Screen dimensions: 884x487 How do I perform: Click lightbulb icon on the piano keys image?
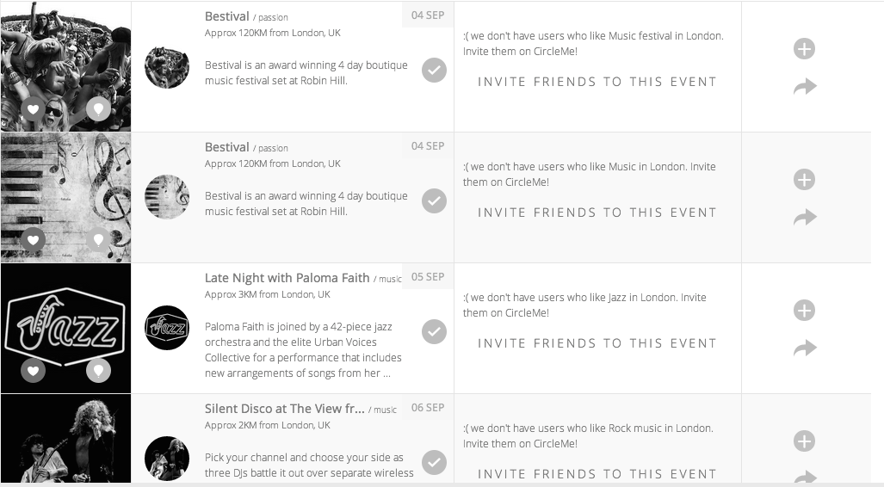(98, 239)
